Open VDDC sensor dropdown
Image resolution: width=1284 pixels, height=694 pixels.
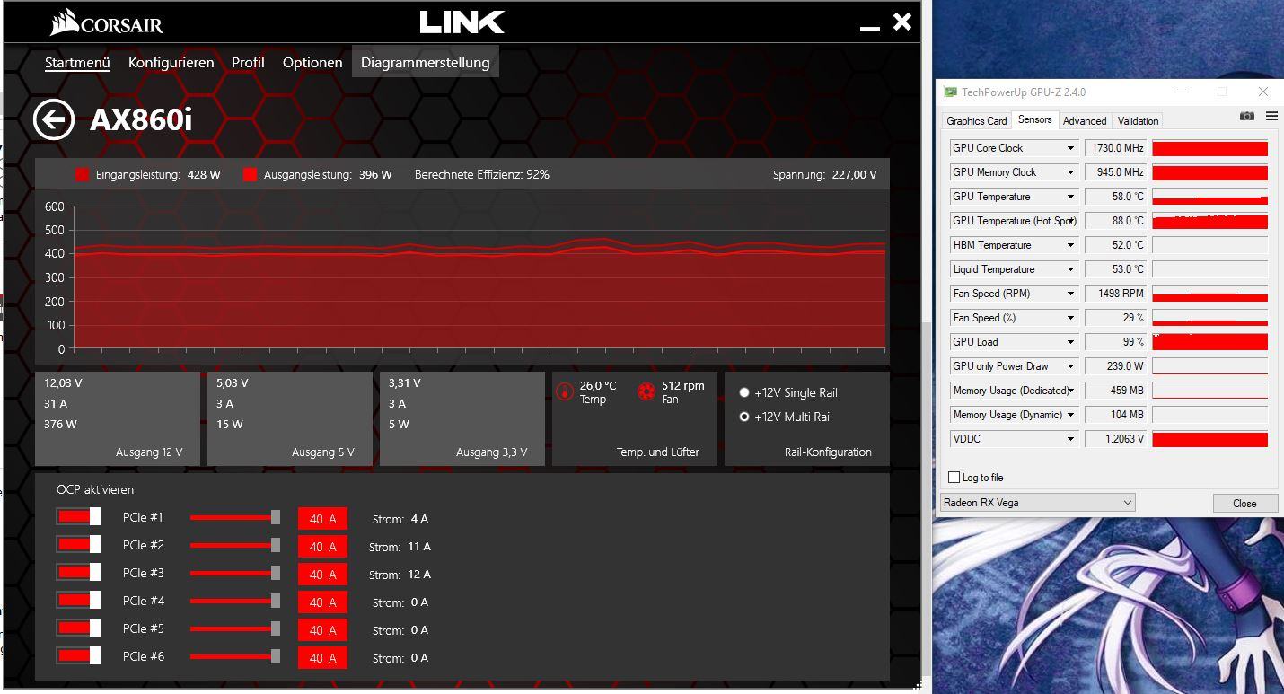(1070, 439)
